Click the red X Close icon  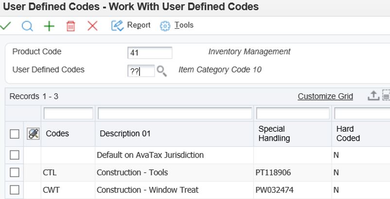92,26
